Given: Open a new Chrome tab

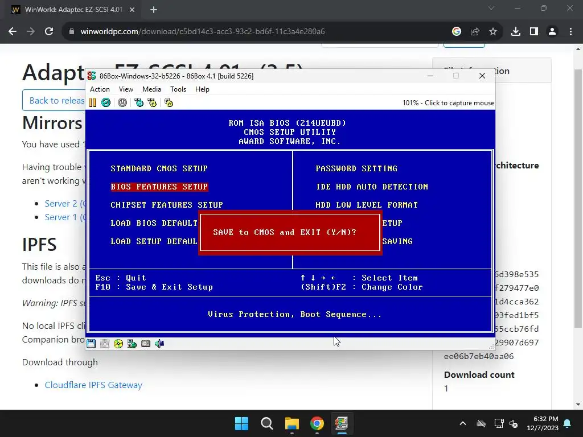Looking at the screenshot, I should click(154, 10).
